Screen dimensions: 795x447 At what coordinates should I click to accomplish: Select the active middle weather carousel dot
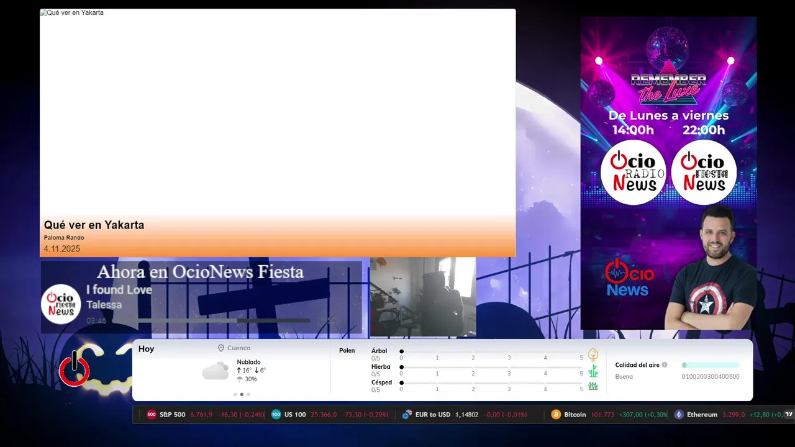coord(242,394)
